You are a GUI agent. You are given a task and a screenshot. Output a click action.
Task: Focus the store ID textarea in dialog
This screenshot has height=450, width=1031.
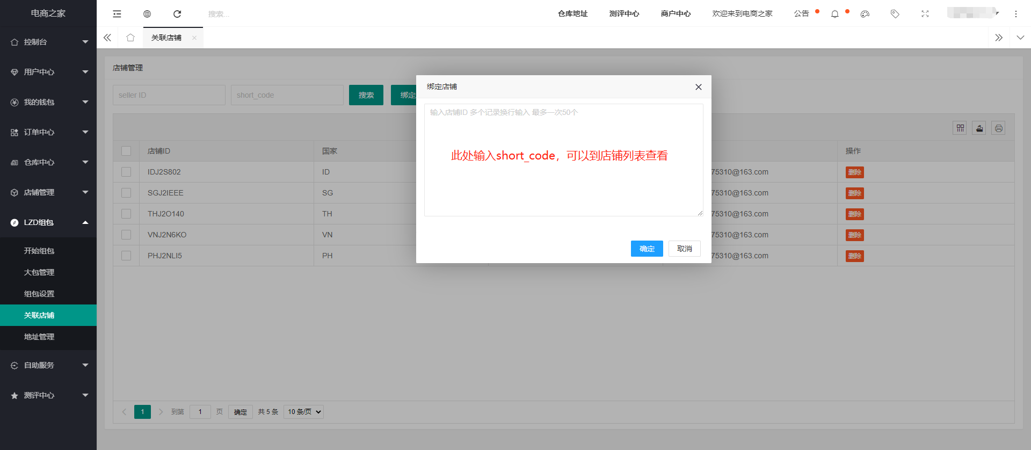pos(564,160)
